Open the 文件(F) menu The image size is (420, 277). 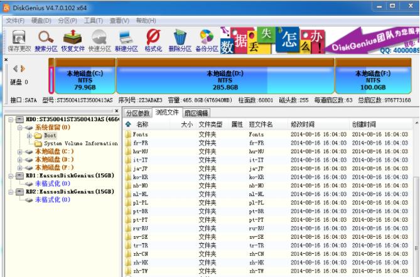point(15,21)
